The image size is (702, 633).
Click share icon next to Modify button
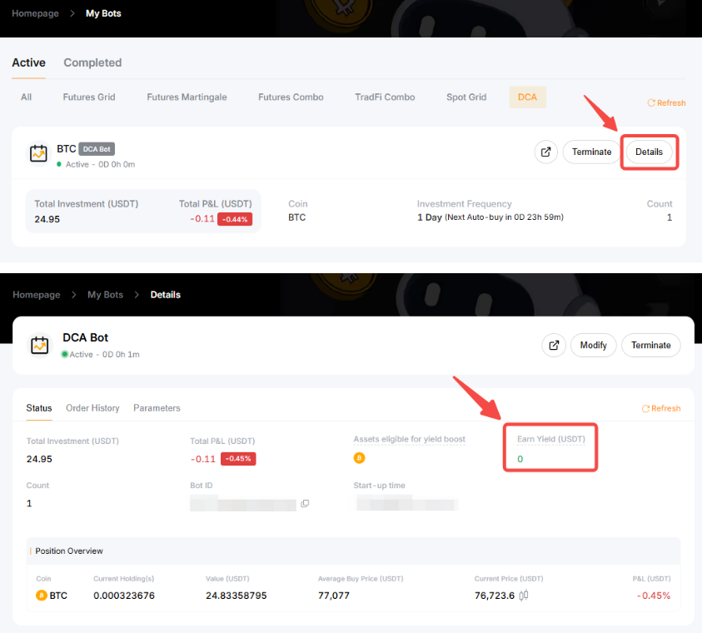[554, 345]
